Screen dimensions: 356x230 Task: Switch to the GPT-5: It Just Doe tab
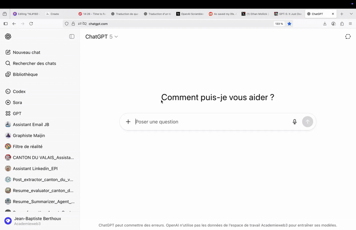(288, 14)
